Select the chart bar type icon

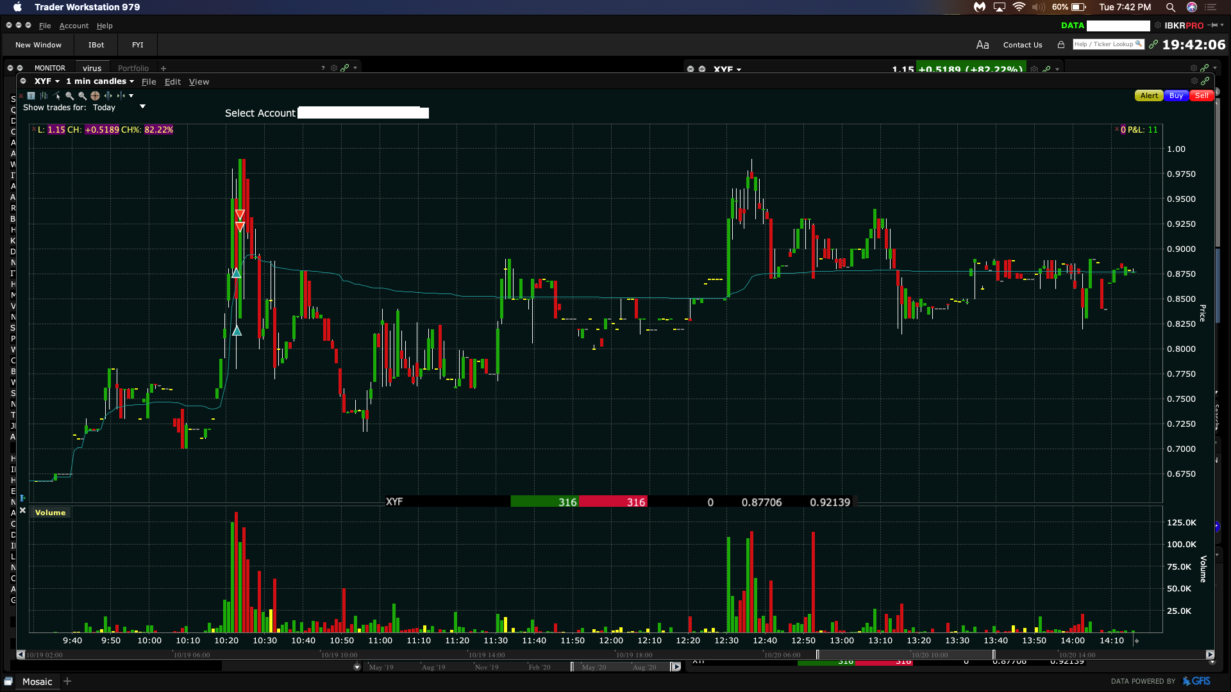pyautogui.click(x=44, y=95)
